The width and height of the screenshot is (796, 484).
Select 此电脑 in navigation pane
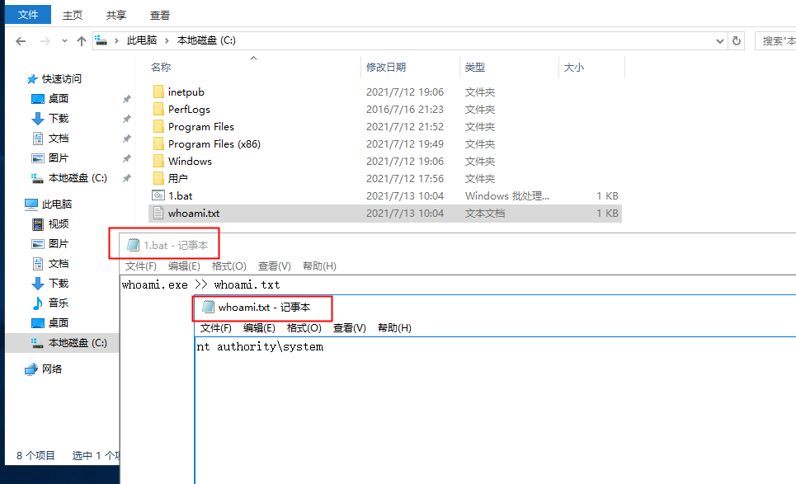[57, 204]
